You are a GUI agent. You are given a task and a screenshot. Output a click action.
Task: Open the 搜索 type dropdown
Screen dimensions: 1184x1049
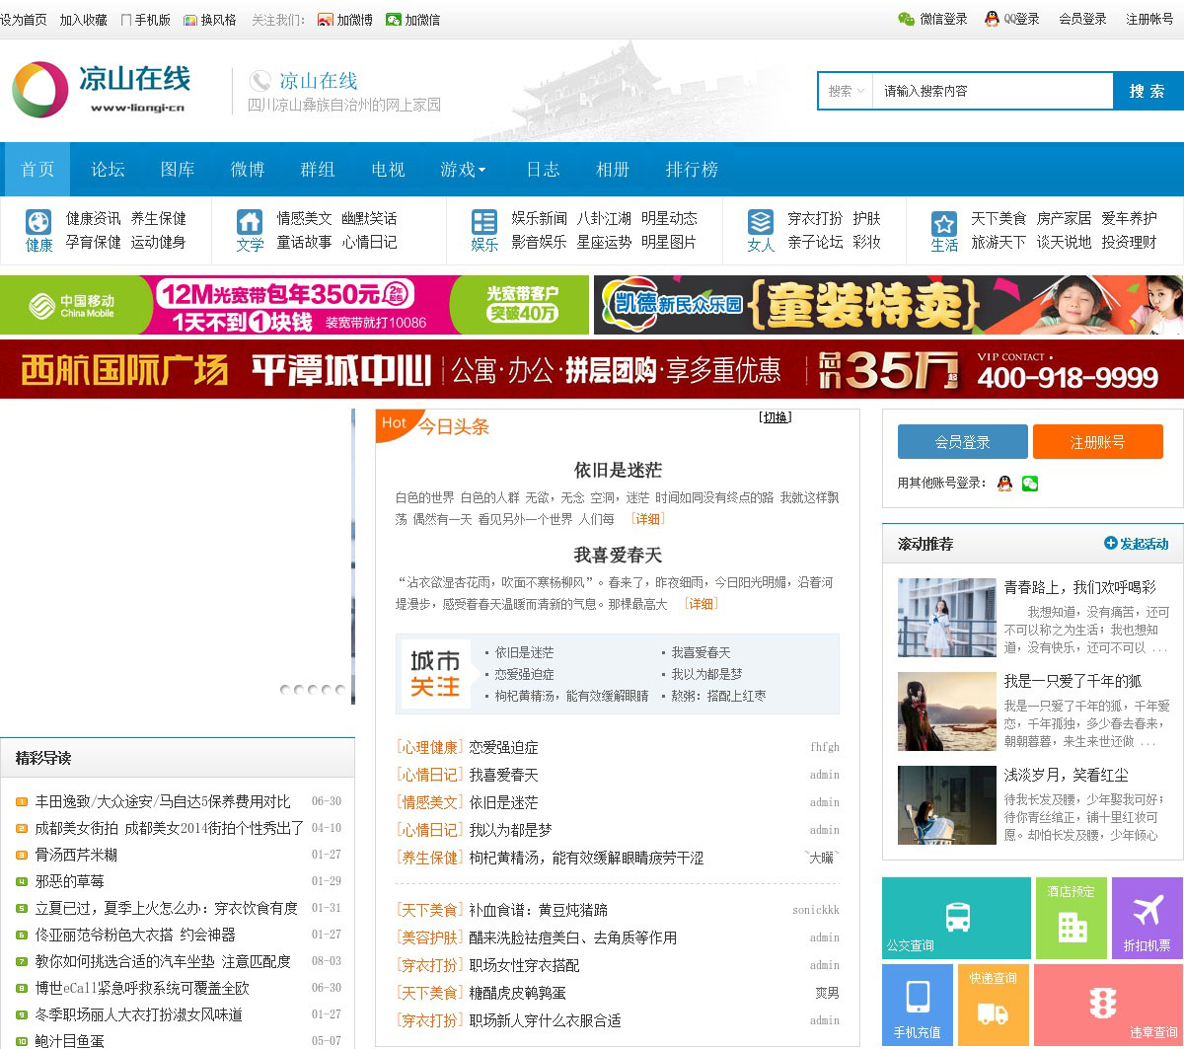(x=847, y=91)
